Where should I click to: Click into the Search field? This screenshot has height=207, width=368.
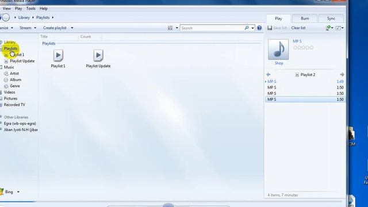coord(212,28)
